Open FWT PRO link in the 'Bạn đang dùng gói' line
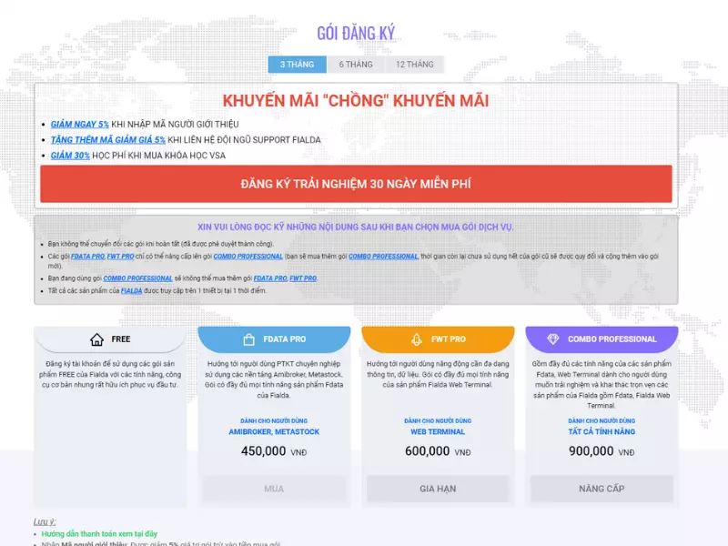The width and height of the screenshot is (728, 546). [x=303, y=278]
